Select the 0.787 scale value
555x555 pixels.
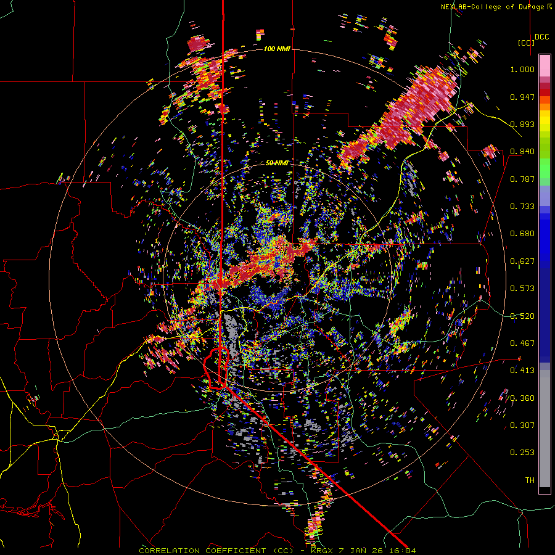522,179
